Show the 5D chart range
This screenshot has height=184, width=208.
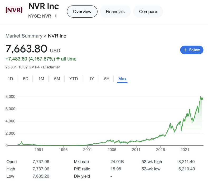coord(26,79)
